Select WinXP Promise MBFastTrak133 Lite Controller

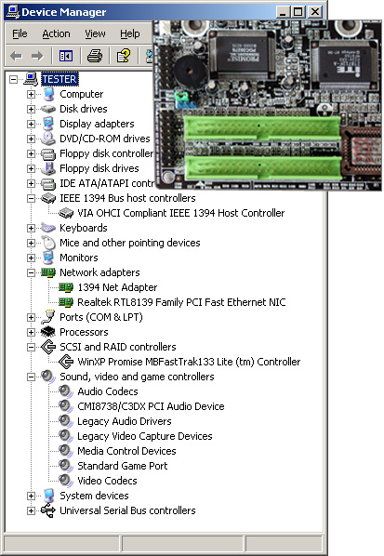tap(189, 362)
